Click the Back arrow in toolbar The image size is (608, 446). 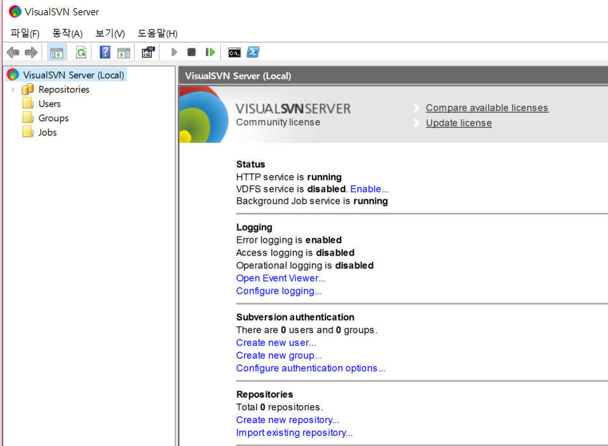pyautogui.click(x=13, y=52)
